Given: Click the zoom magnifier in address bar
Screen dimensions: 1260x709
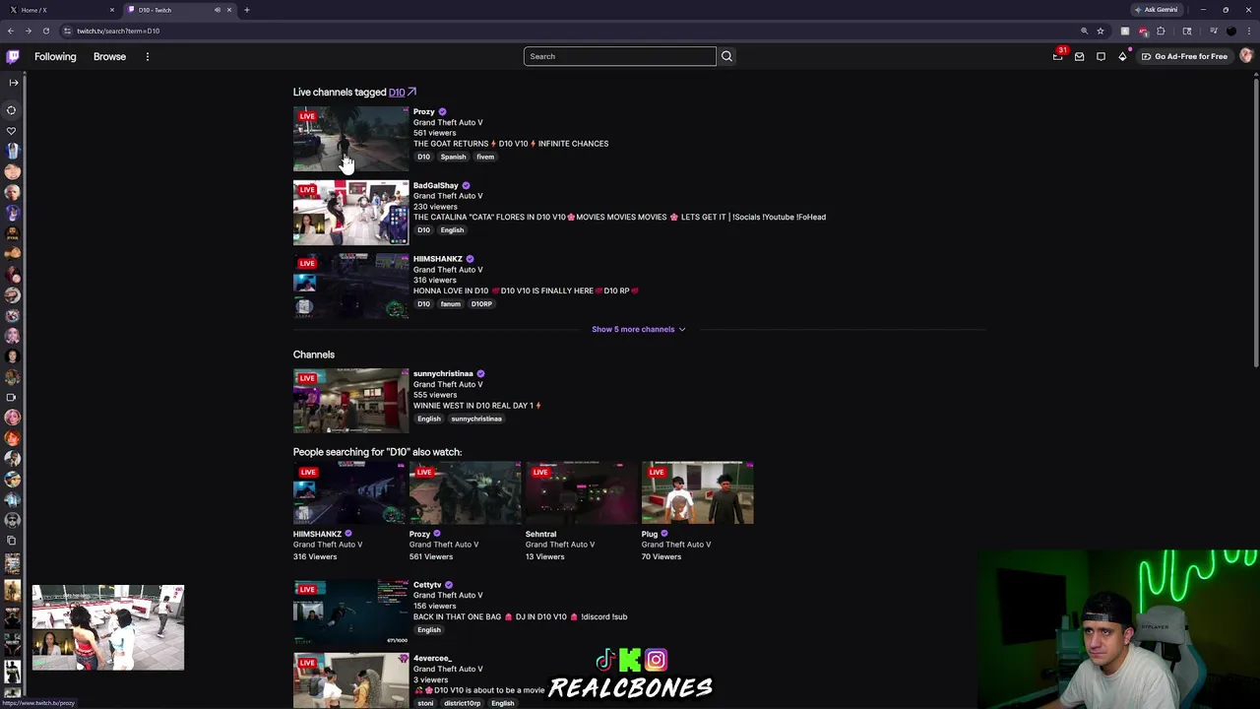Looking at the screenshot, I should (x=1084, y=31).
